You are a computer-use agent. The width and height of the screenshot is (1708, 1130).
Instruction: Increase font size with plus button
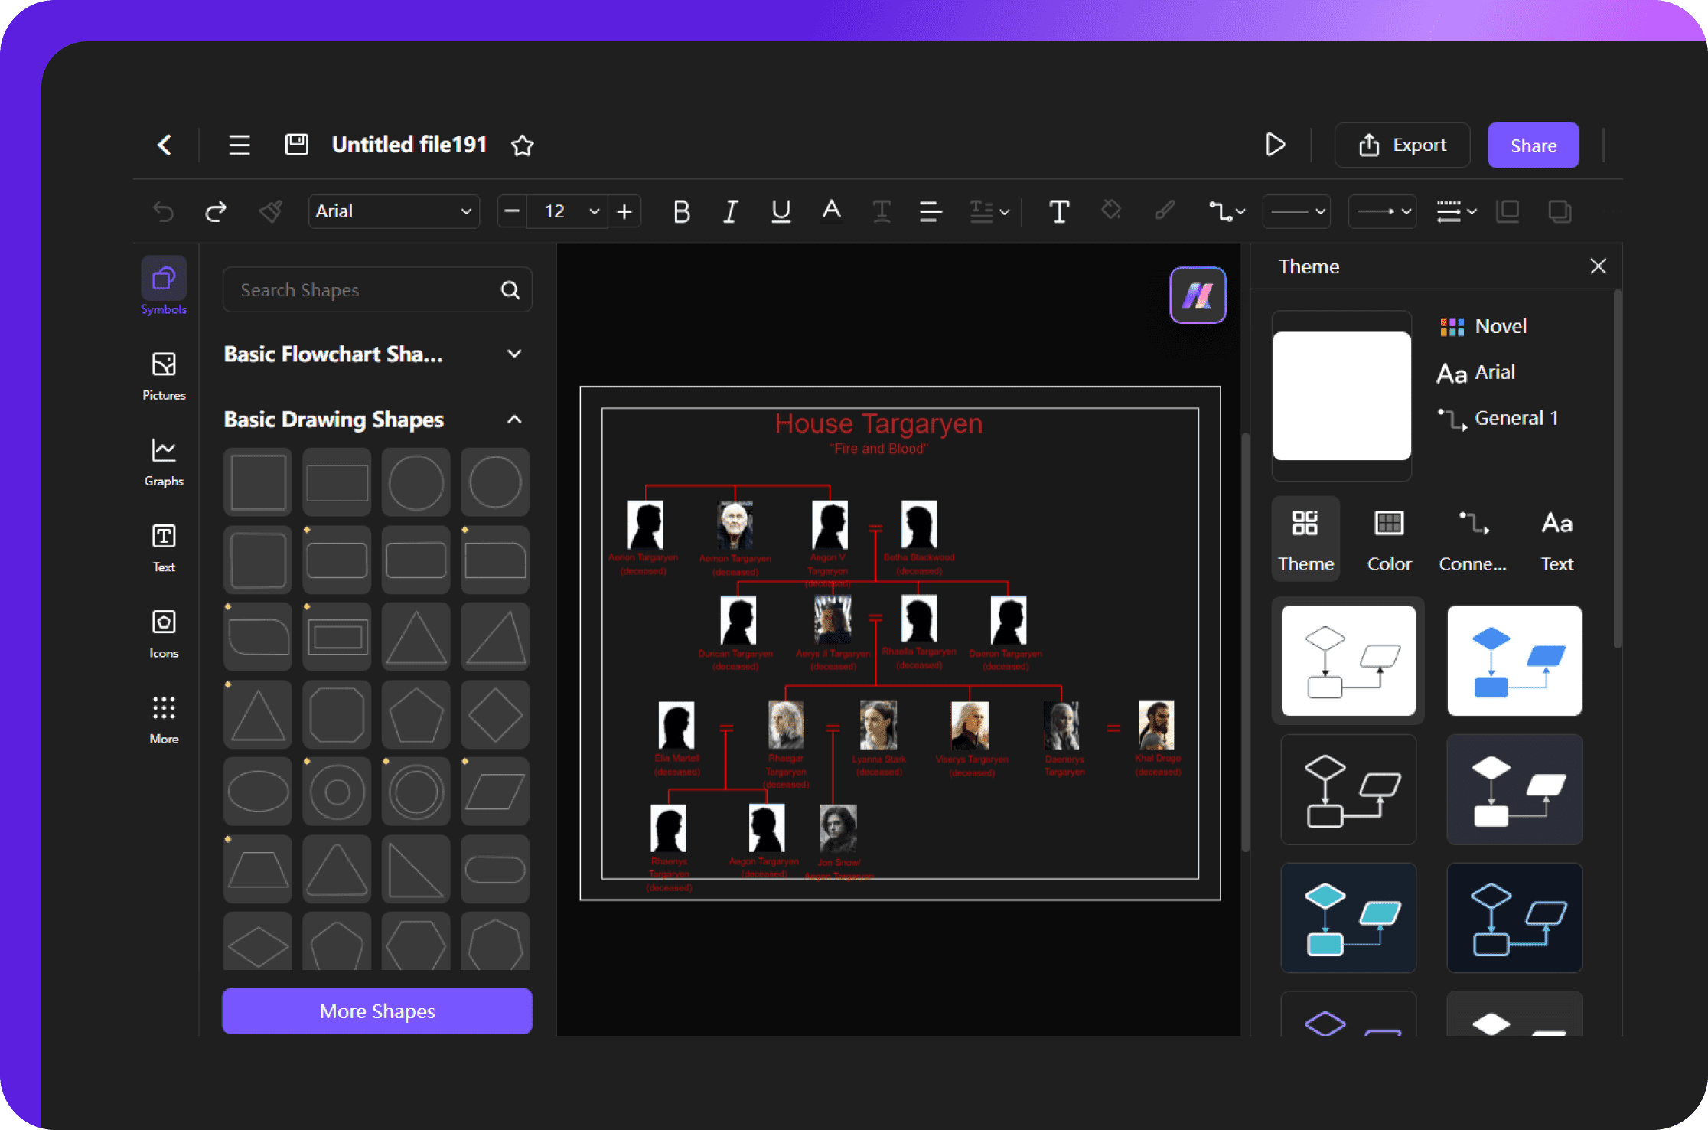pyautogui.click(x=624, y=211)
